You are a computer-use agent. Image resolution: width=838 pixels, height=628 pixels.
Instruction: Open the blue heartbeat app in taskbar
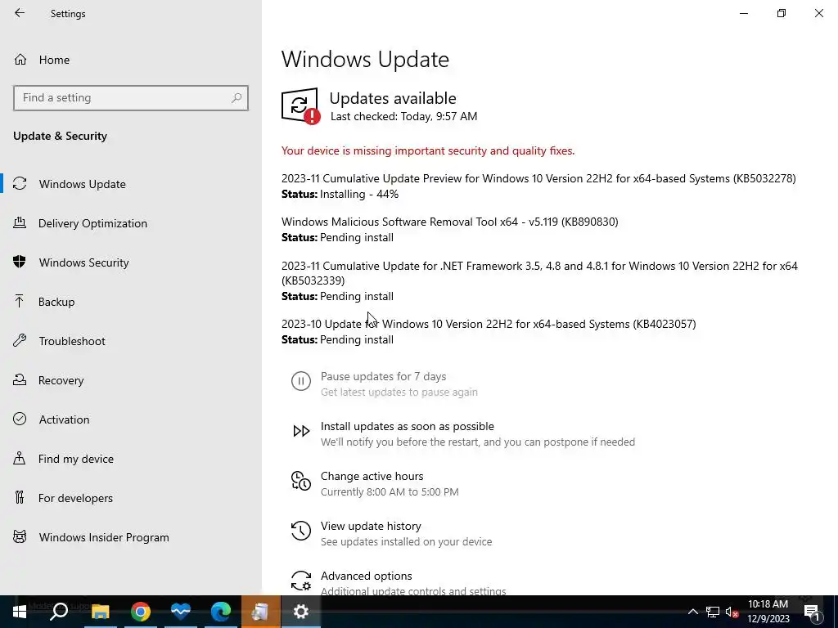tap(181, 612)
